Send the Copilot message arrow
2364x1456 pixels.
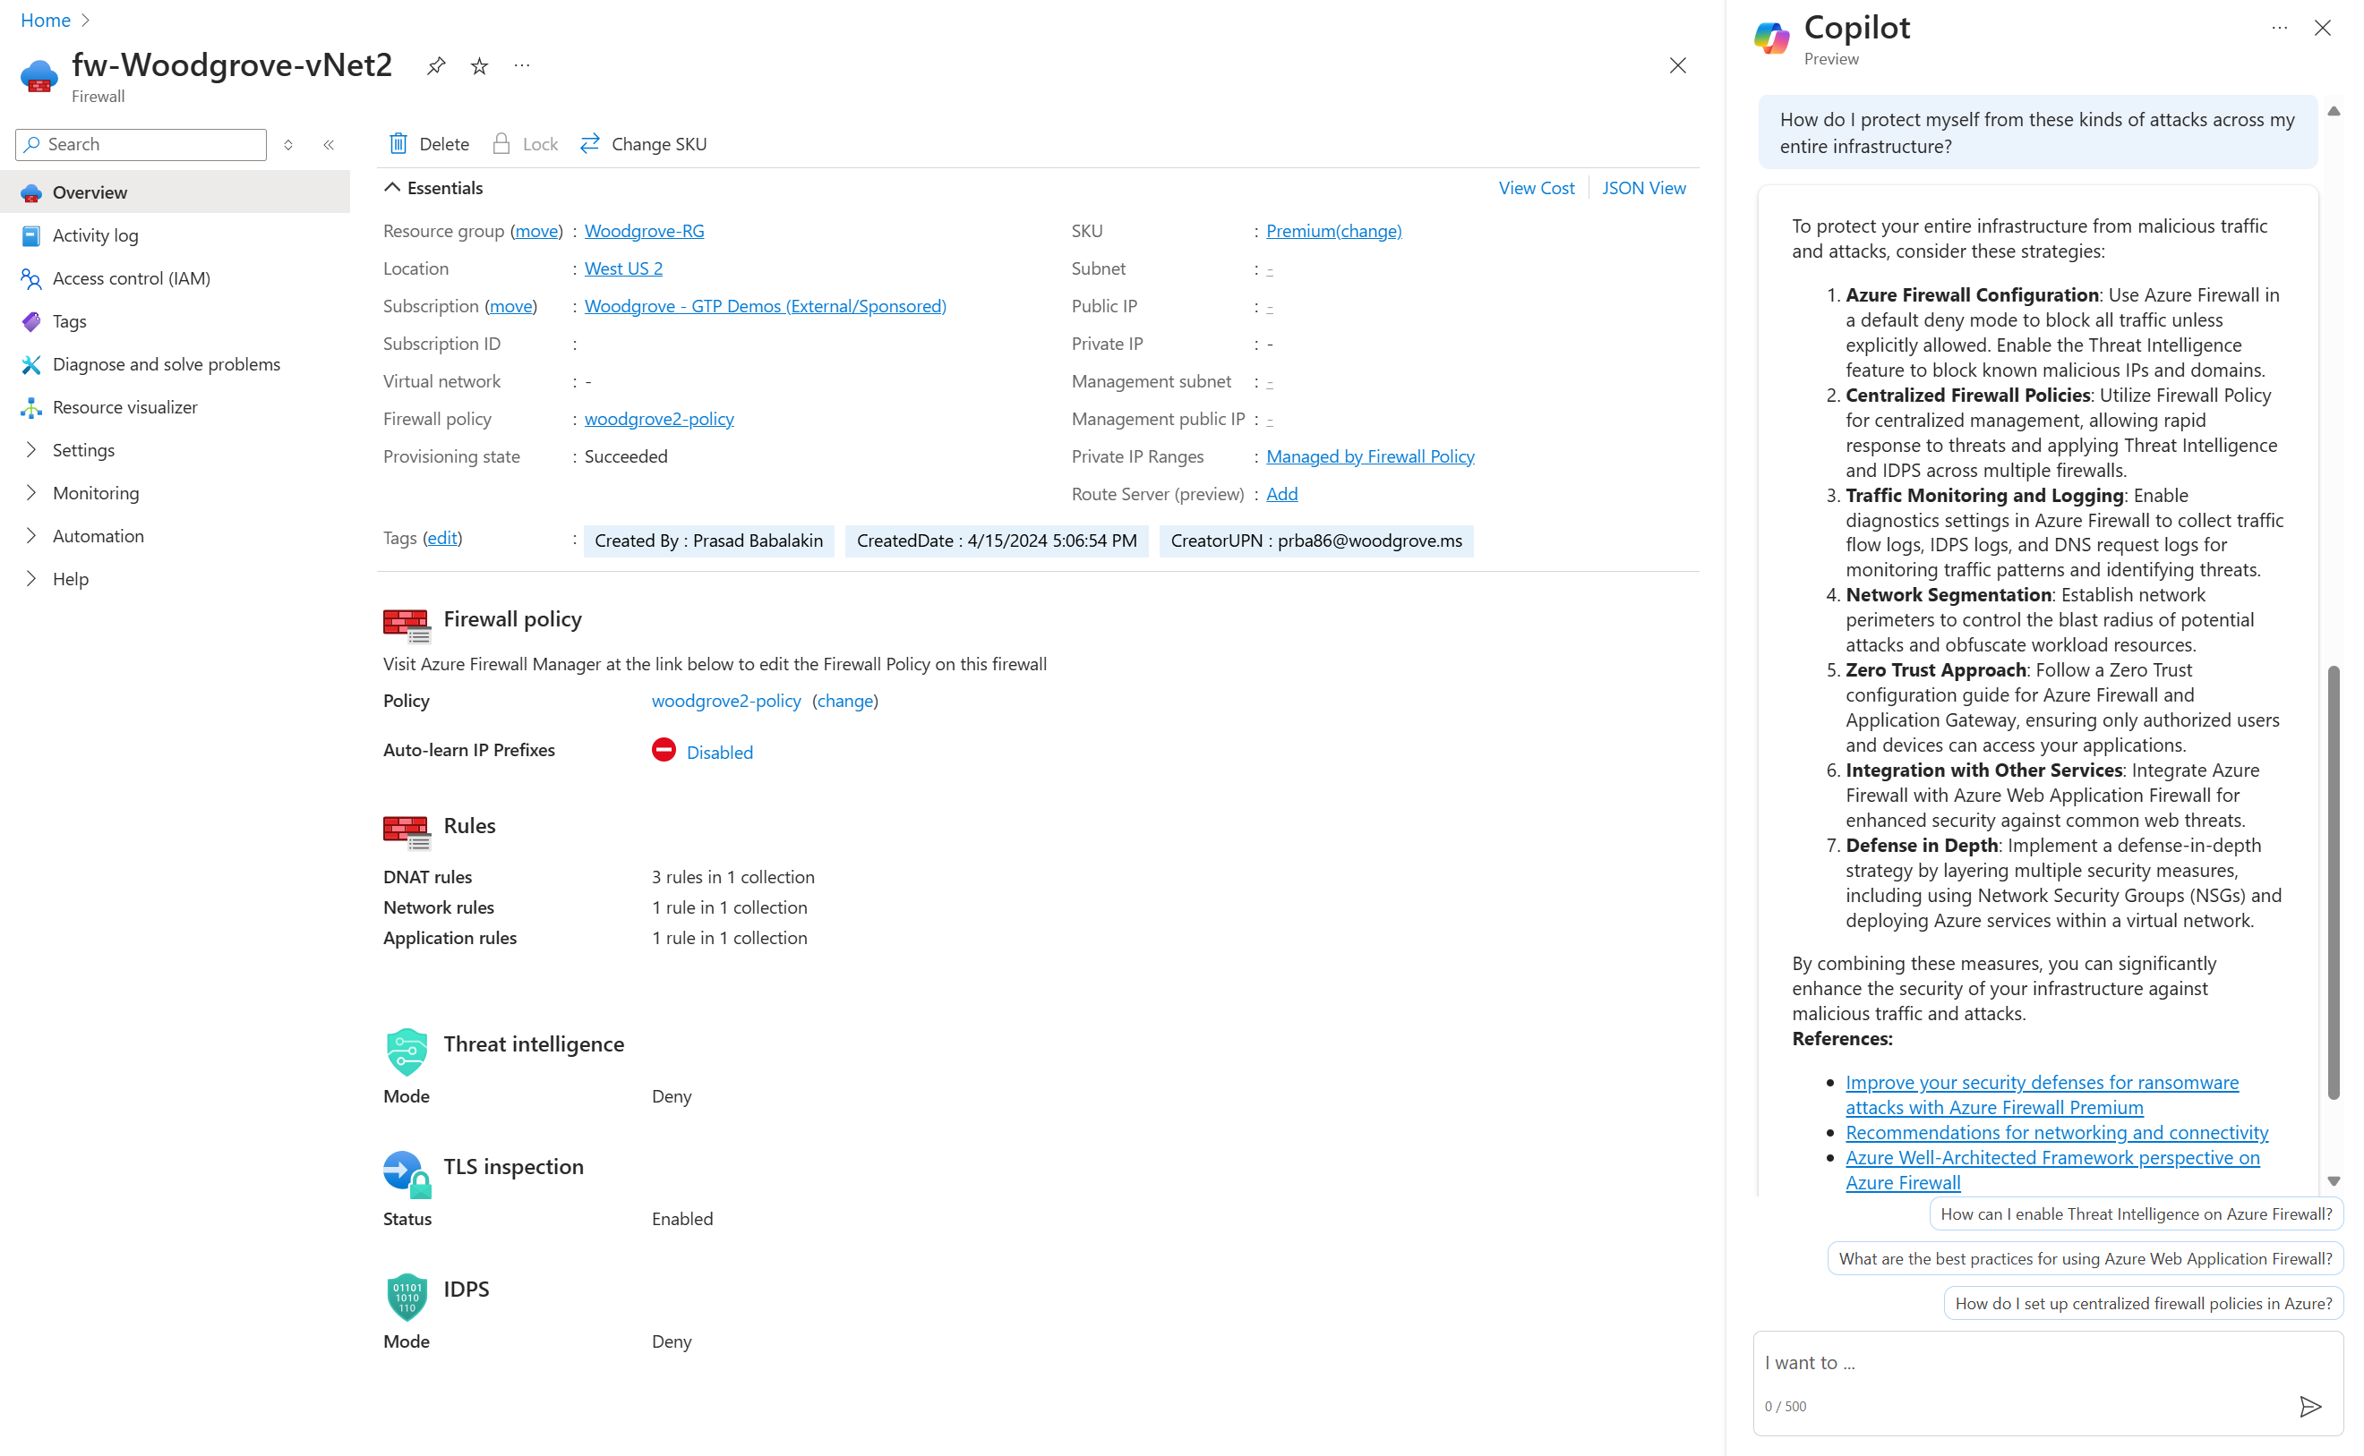(2309, 1406)
